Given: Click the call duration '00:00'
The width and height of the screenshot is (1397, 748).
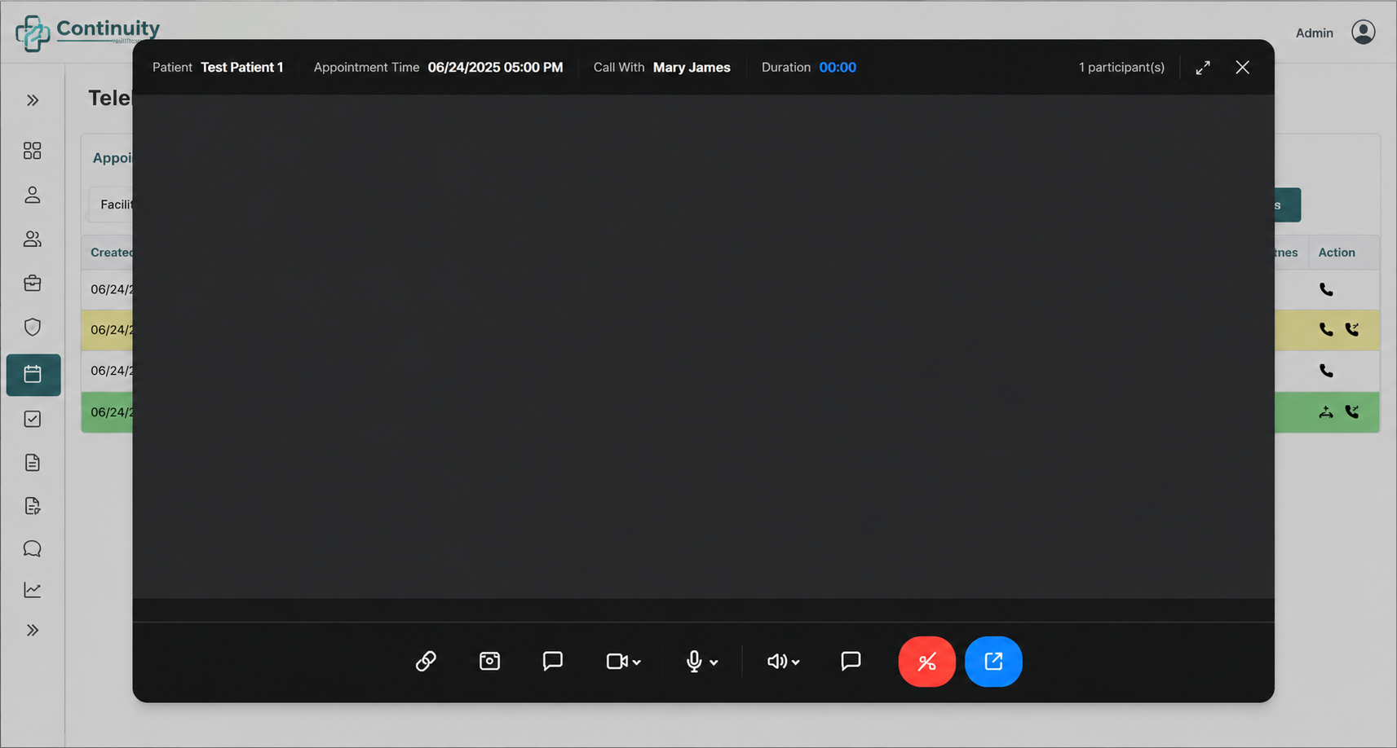Looking at the screenshot, I should tap(838, 68).
